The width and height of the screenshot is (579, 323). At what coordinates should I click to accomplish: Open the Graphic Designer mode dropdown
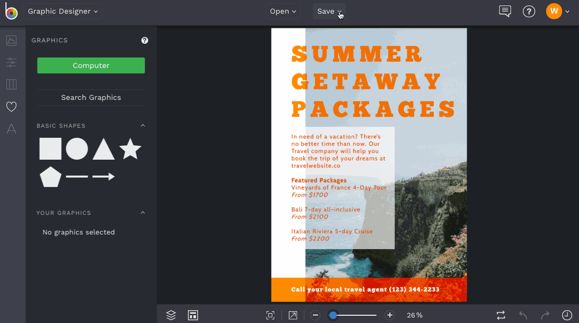63,11
